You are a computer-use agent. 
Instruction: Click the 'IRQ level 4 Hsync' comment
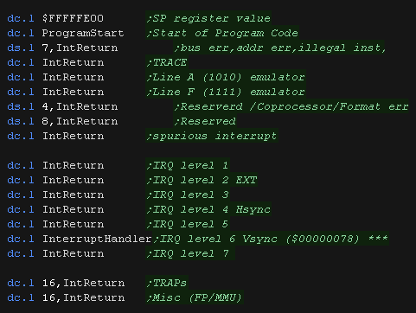pyautogui.click(x=208, y=209)
